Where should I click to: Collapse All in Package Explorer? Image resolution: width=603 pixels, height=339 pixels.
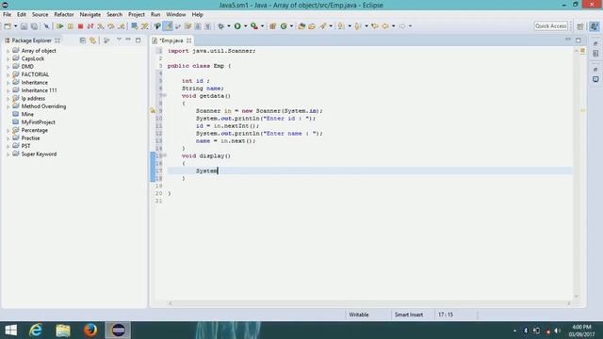pyautogui.click(x=83, y=40)
